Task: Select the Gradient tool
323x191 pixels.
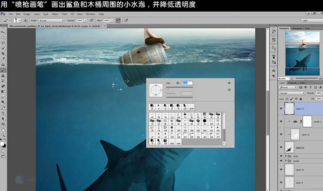Action: 3,92
